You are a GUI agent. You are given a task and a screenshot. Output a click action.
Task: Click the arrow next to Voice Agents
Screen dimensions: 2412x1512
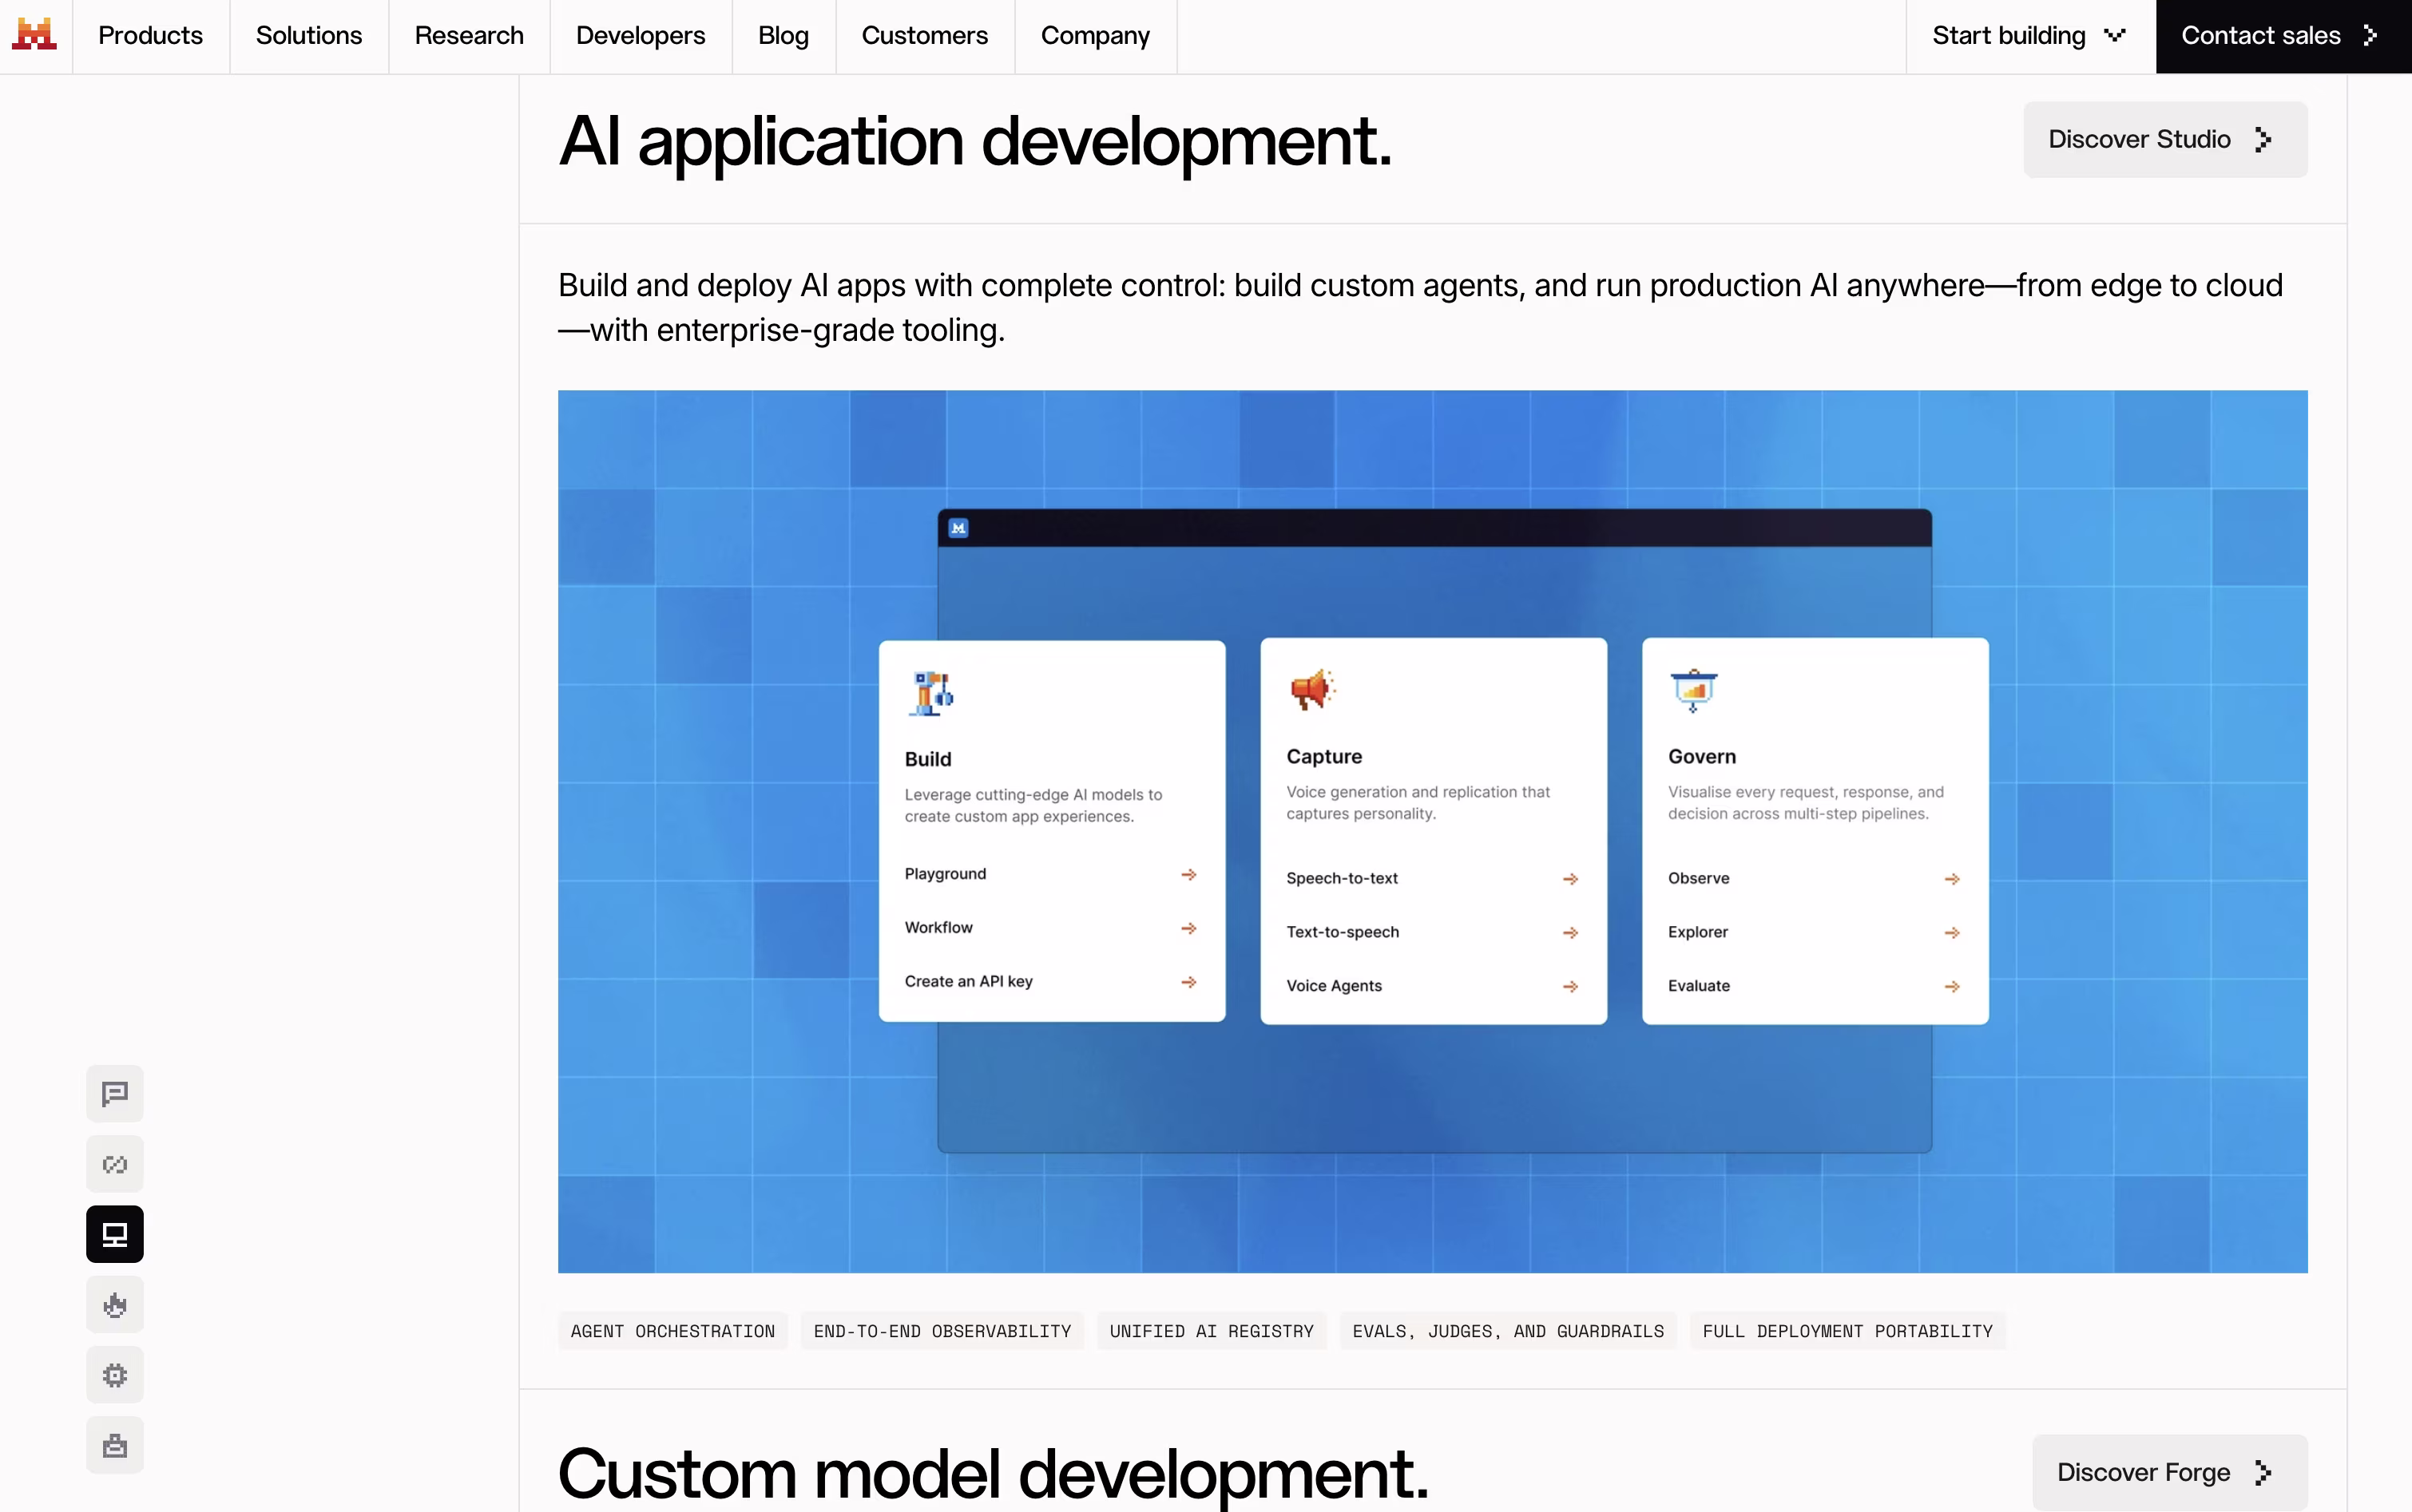[x=1571, y=987]
